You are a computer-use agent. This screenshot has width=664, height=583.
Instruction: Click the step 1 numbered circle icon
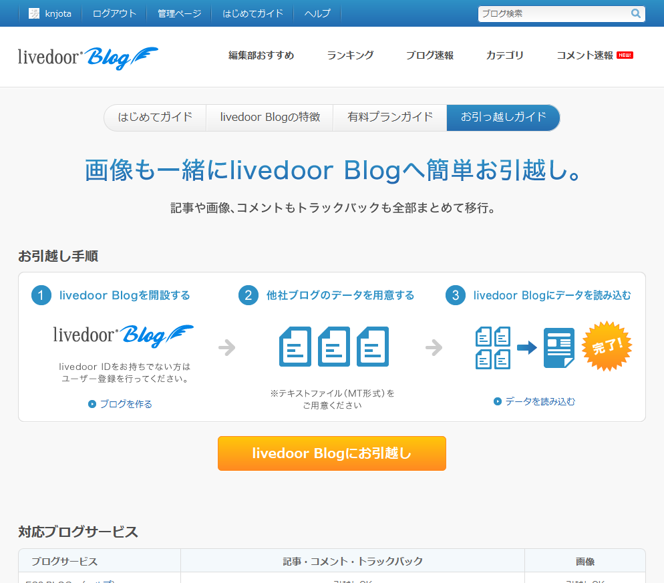pos(41,295)
